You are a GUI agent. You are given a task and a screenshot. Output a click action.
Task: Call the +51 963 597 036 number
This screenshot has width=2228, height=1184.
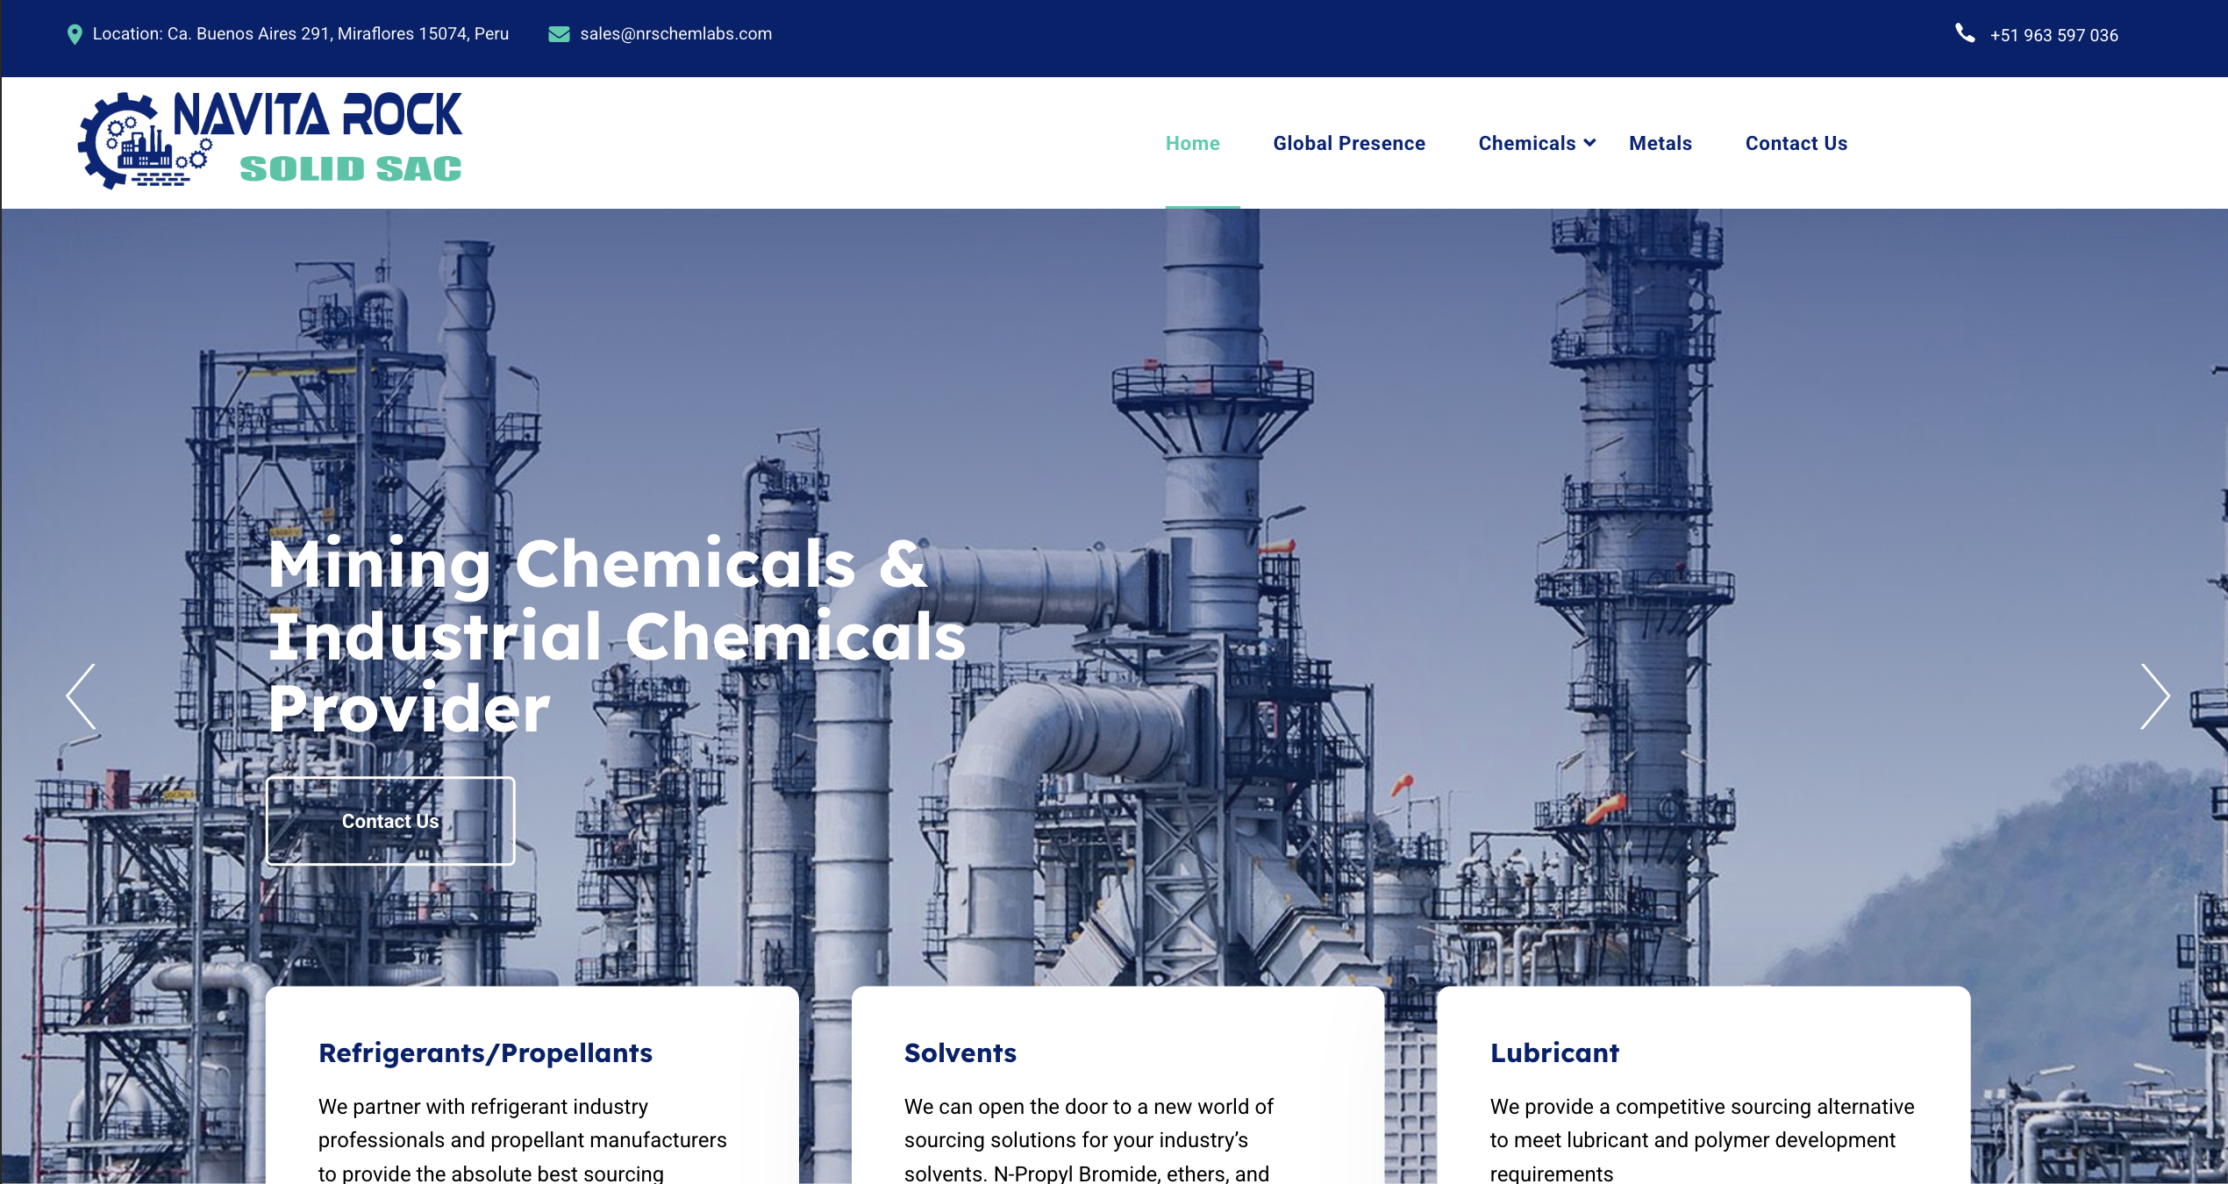click(x=2053, y=35)
